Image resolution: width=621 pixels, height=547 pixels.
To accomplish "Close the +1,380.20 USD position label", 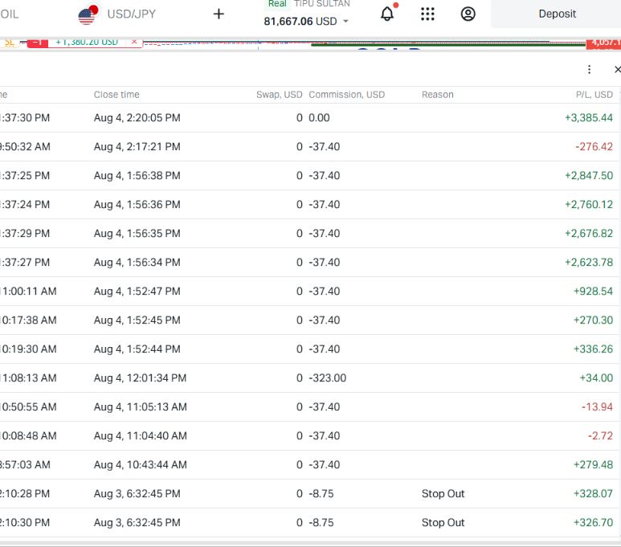I will (134, 42).
